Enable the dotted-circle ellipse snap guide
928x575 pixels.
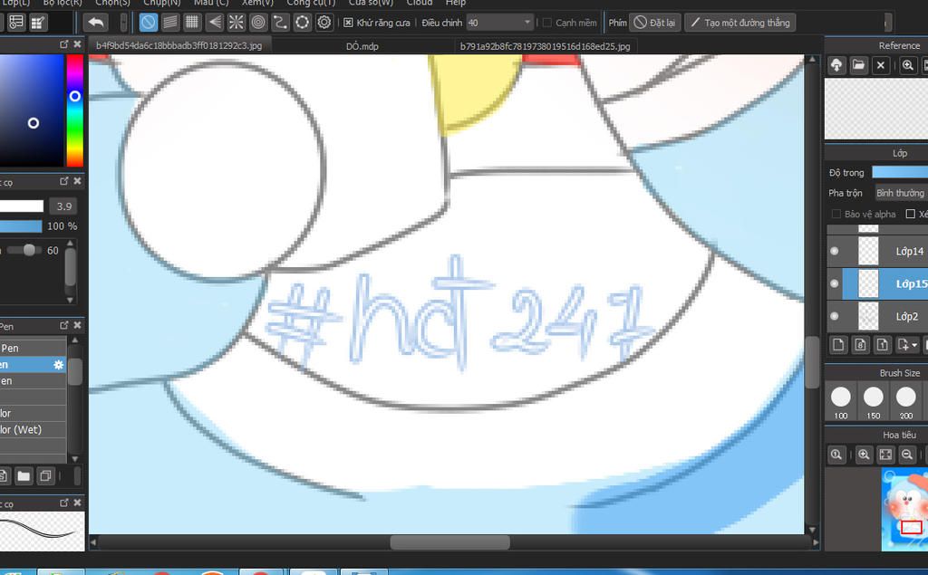(302, 23)
